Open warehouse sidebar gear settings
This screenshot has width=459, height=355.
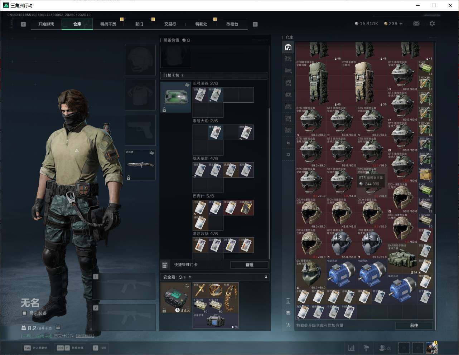coord(288,155)
